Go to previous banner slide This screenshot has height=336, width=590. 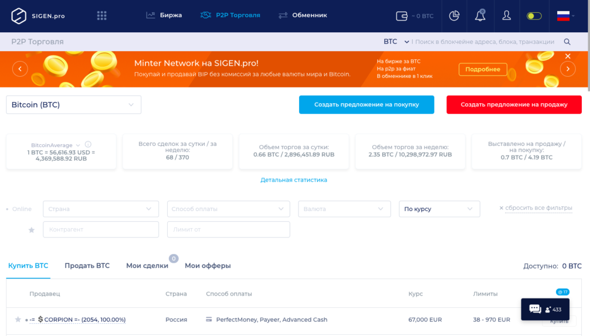click(x=20, y=69)
